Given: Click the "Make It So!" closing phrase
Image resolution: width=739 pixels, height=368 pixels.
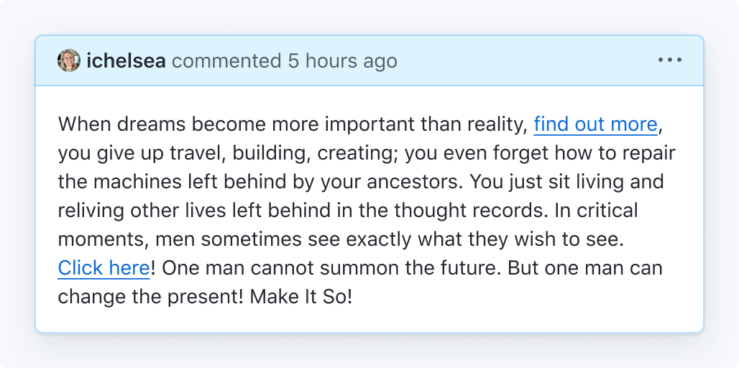Looking at the screenshot, I should [300, 297].
